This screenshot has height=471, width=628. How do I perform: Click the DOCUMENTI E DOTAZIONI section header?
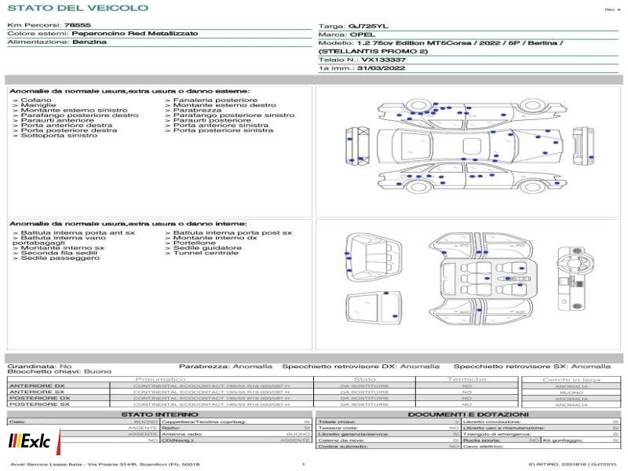pyautogui.click(x=468, y=414)
